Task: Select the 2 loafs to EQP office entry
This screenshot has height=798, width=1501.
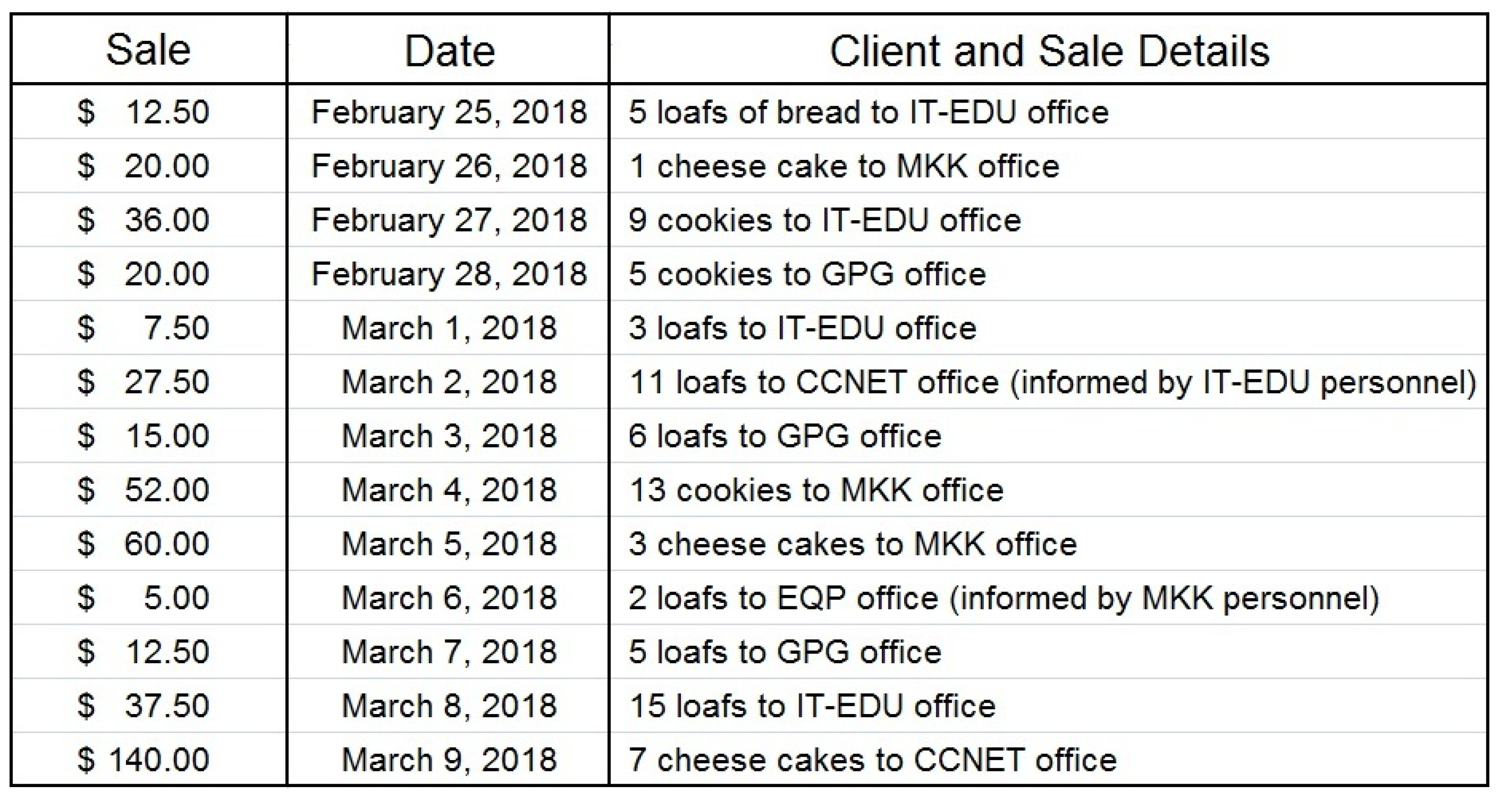Action: pyautogui.click(x=1003, y=598)
